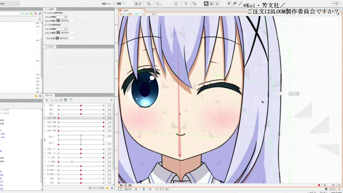The image size is (343, 193).
Task: Open the left panel hamburger menu
Action: [x=40, y=19]
